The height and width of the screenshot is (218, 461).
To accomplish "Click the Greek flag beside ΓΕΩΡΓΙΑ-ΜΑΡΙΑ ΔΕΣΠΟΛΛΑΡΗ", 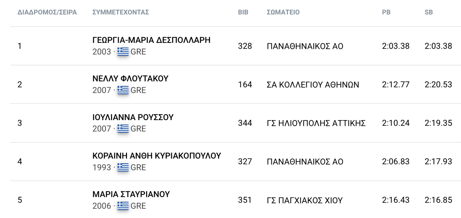I will click(123, 52).
